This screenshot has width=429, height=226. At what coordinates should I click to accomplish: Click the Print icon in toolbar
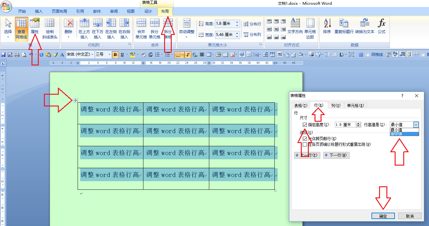click(17, 55)
